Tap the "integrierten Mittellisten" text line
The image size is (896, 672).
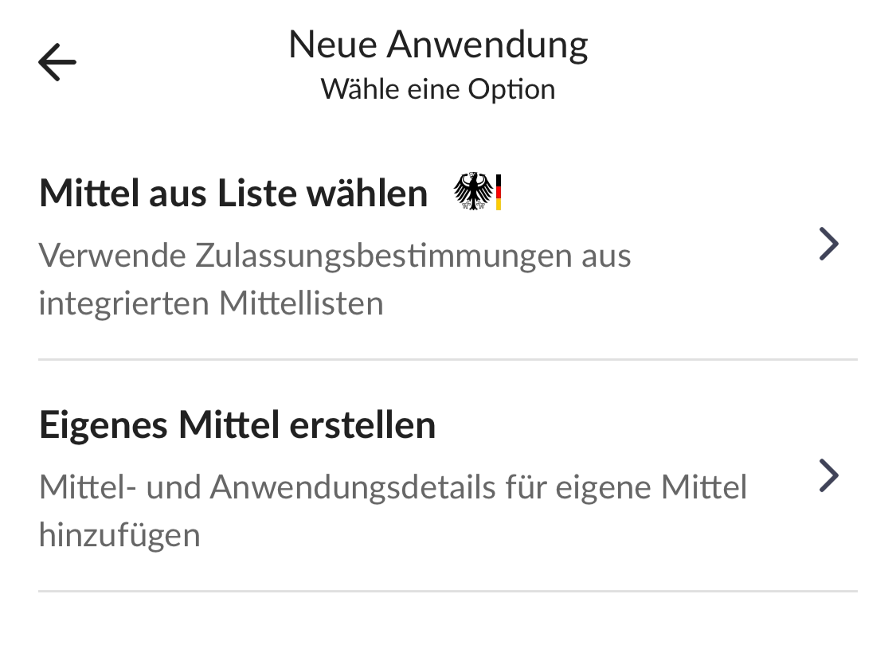[x=211, y=303]
